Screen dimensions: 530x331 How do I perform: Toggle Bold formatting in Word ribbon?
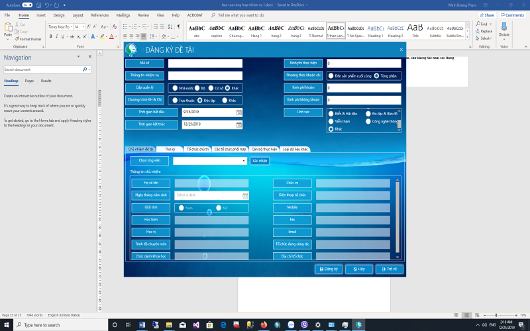[x=50, y=36]
